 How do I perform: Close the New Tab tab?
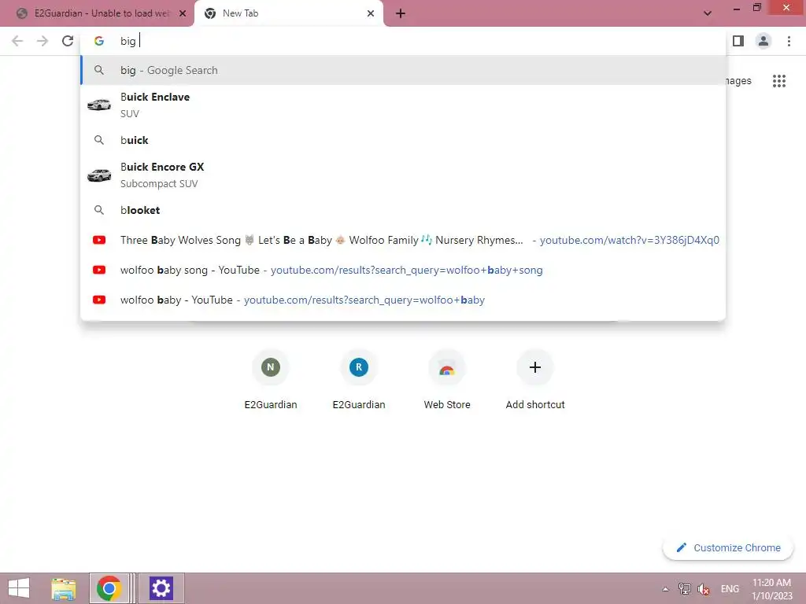coord(371,13)
